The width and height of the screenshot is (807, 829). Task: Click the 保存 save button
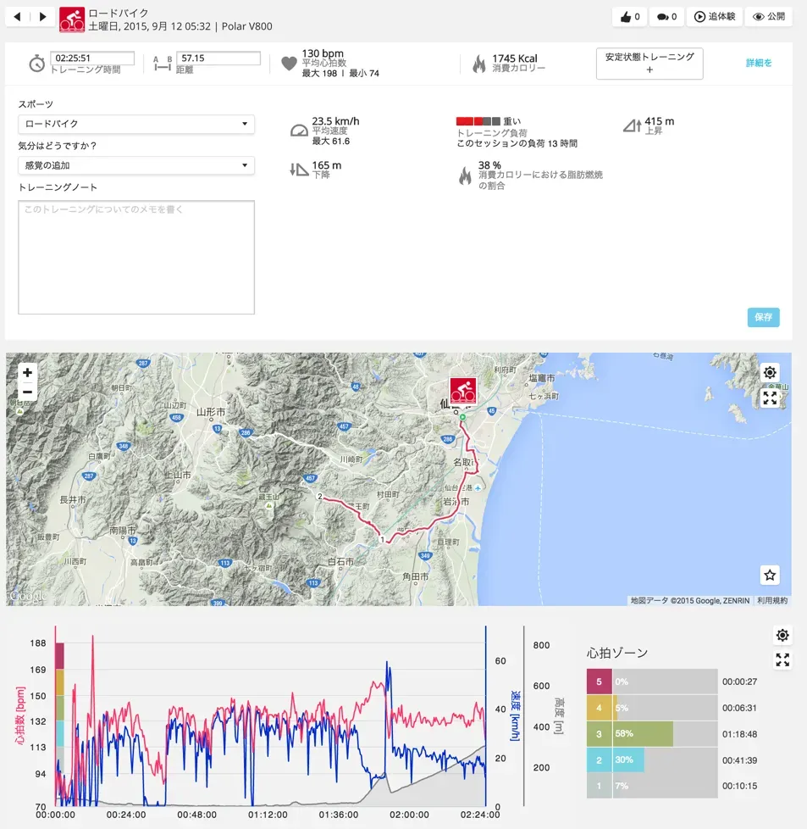coord(762,317)
